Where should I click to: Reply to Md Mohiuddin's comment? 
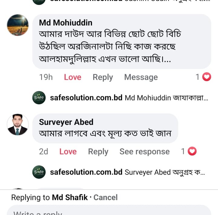103,77
